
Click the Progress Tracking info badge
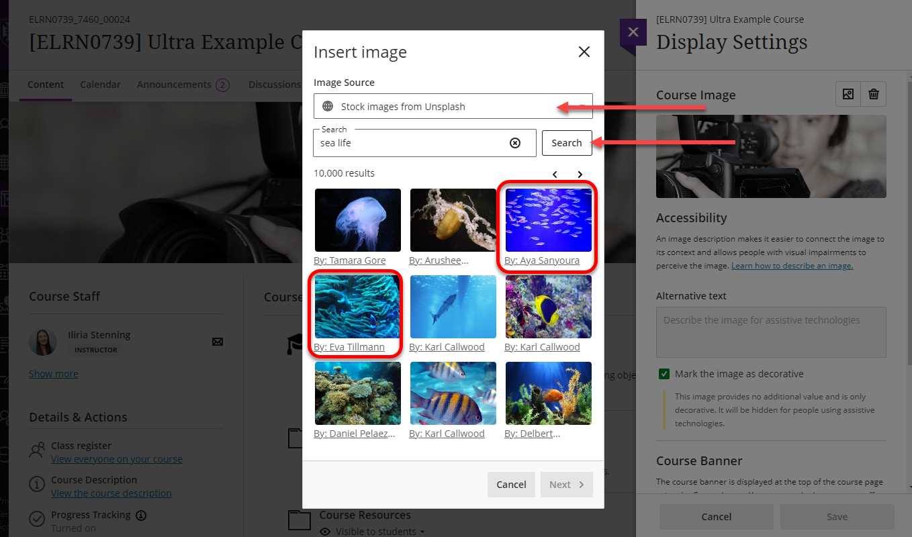point(141,516)
